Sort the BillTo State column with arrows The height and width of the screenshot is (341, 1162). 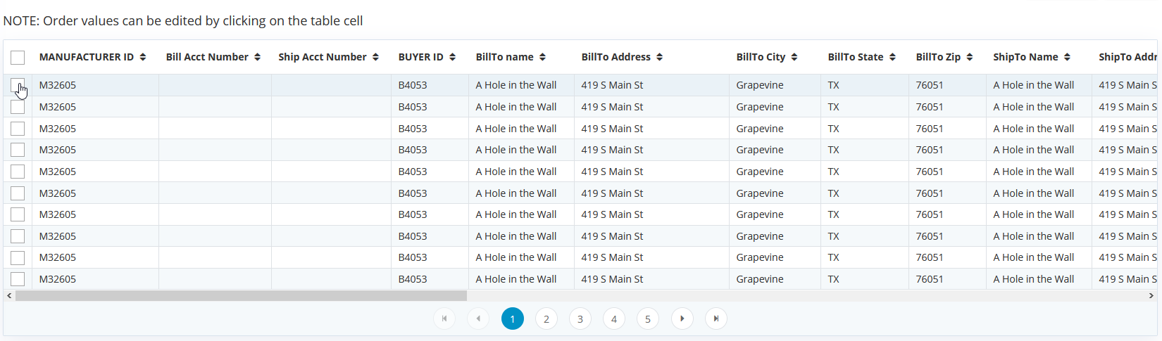(x=892, y=57)
